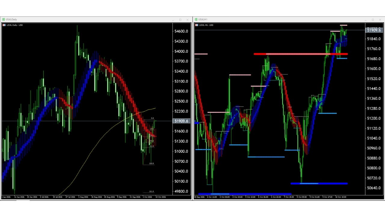Maximize the US30,Daily chart window
Image resolution: width=385 pixels, height=217 pixels.
point(180,20)
